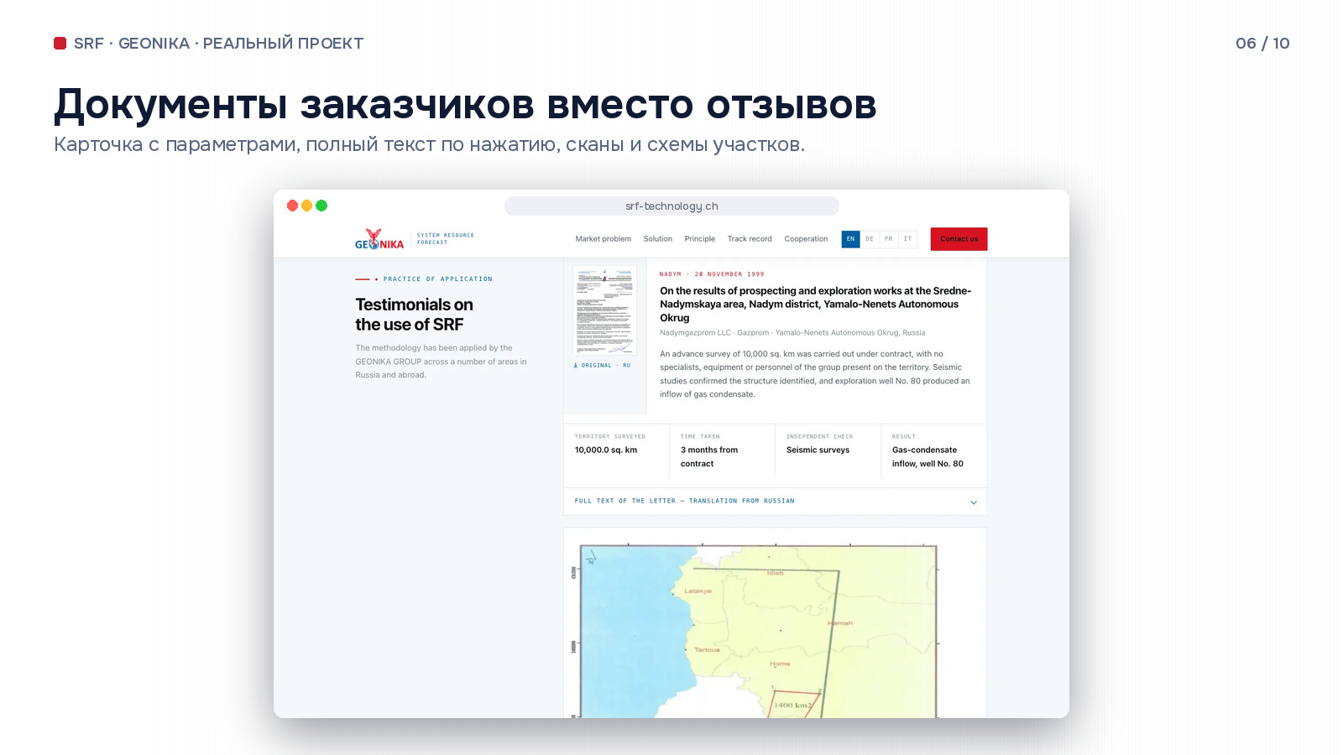Click the slide counter '06 / 10'
Image resolution: width=1343 pixels, height=755 pixels.
tap(1262, 44)
